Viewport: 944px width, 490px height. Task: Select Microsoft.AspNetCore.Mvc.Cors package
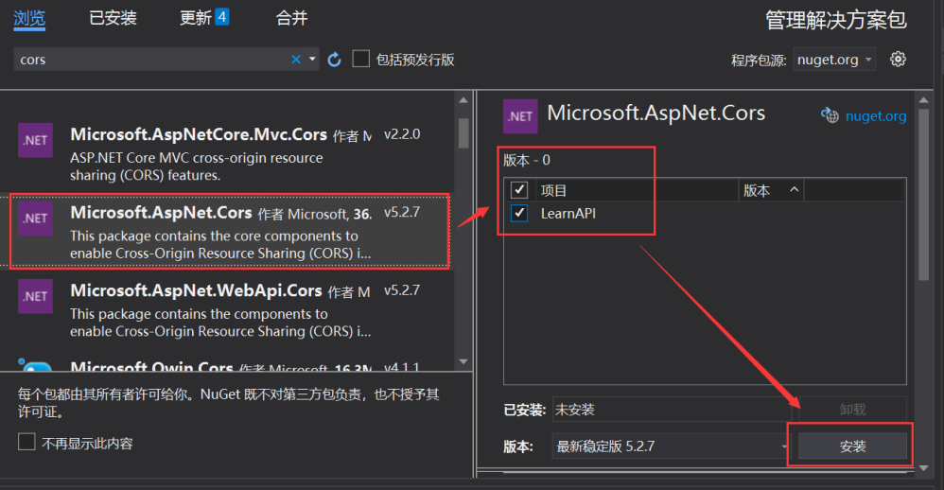pyautogui.click(x=228, y=153)
